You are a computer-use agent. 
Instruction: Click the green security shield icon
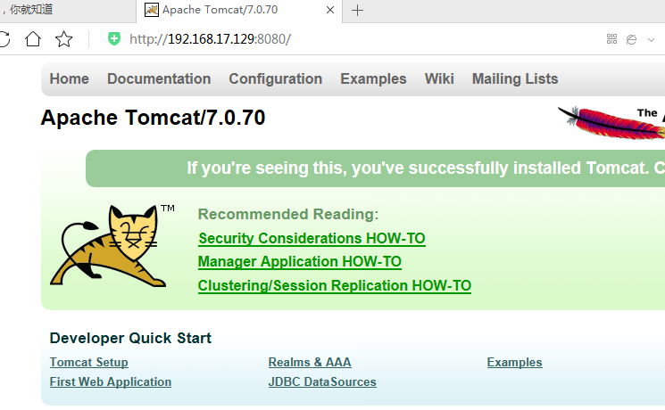pos(113,39)
